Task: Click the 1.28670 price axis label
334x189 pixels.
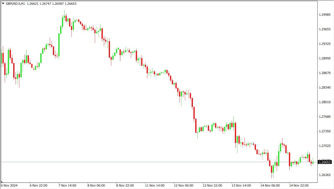Action: click(325, 73)
